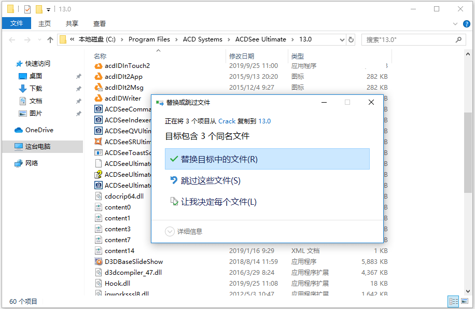Open the ACDSeeIndexer item
The width and height of the screenshot is (475, 309).
click(120, 120)
